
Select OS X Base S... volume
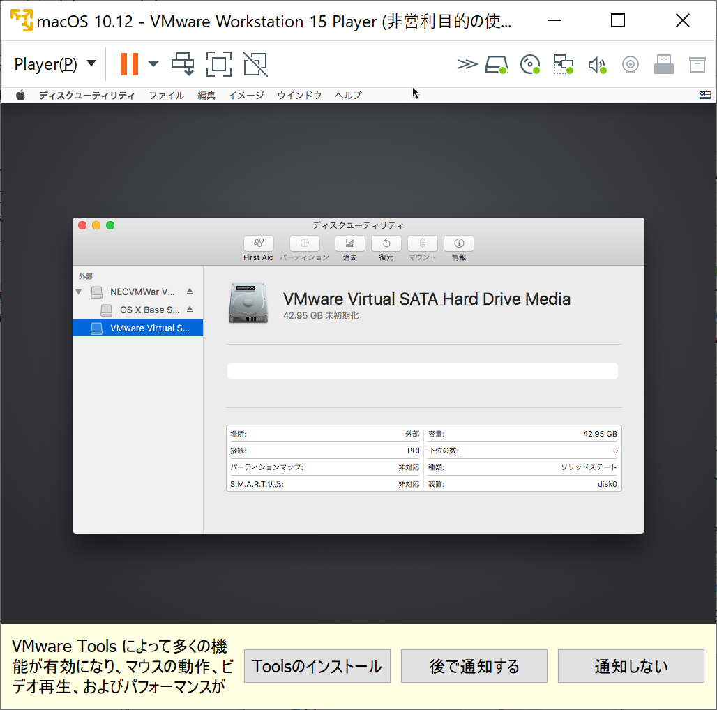[x=149, y=310]
